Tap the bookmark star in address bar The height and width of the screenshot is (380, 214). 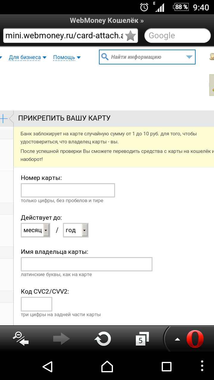point(130,36)
